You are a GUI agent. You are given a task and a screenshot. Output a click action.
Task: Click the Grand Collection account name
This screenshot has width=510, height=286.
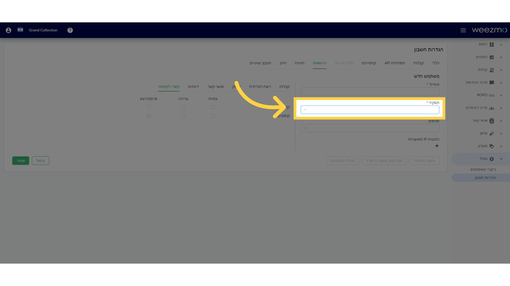pyautogui.click(x=43, y=30)
